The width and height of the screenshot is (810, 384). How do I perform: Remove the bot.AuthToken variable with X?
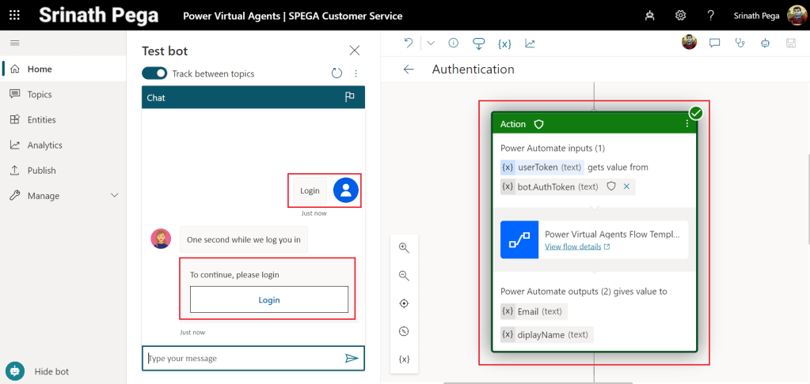[626, 187]
